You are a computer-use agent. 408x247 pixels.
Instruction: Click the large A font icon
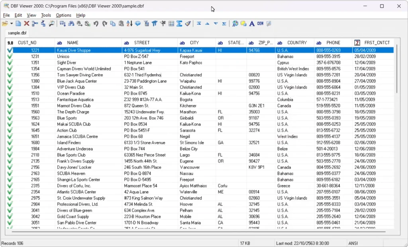point(252,24)
